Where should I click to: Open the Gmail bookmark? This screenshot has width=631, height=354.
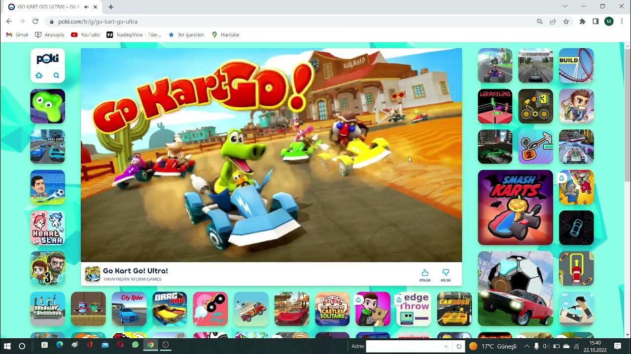(x=17, y=35)
